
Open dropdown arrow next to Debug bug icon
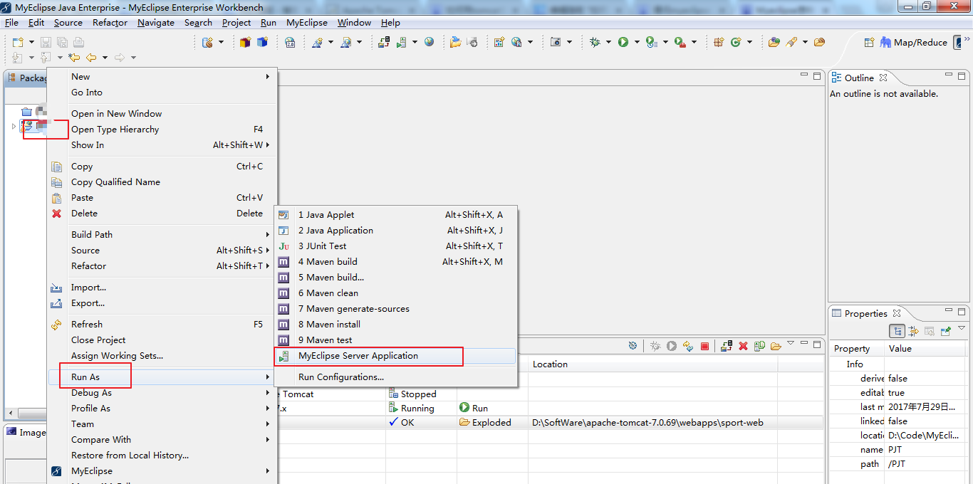click(x=608, y=43)
